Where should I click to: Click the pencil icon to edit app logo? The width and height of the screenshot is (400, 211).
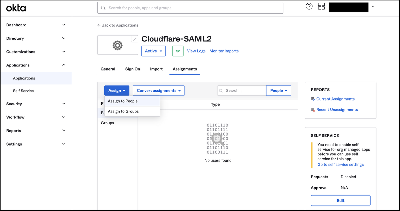coord(134,39)
